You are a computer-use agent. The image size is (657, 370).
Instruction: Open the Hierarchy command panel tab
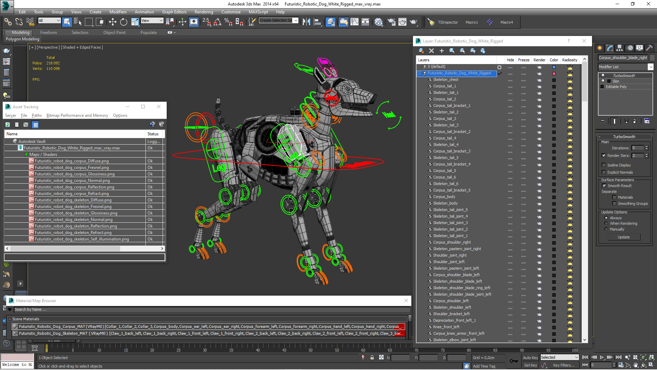[x=619, y=48]
